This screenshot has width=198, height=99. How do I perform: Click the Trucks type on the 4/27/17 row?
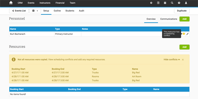tap(95, 73)
